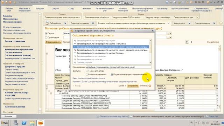Click the left navigation panel scroll down arrow

pos(40,112)
